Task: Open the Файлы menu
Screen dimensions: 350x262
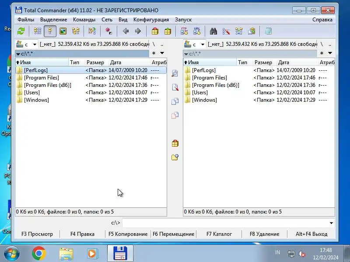Action: [x=26, y=20]
